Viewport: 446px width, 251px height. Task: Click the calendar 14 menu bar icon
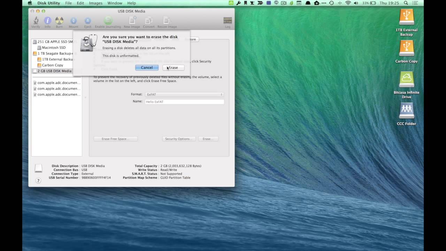coord(299,3)
